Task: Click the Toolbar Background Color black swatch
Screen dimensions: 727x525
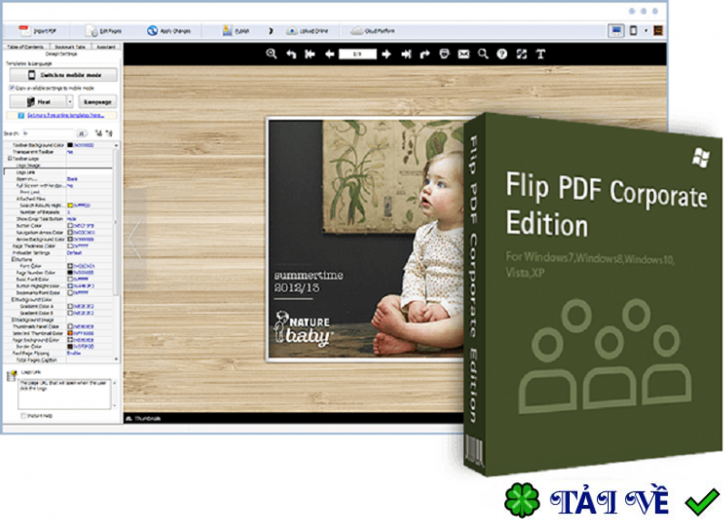Action: [70, 145]
